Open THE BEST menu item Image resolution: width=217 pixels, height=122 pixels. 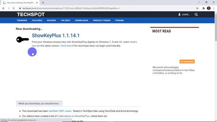point(65,20)
